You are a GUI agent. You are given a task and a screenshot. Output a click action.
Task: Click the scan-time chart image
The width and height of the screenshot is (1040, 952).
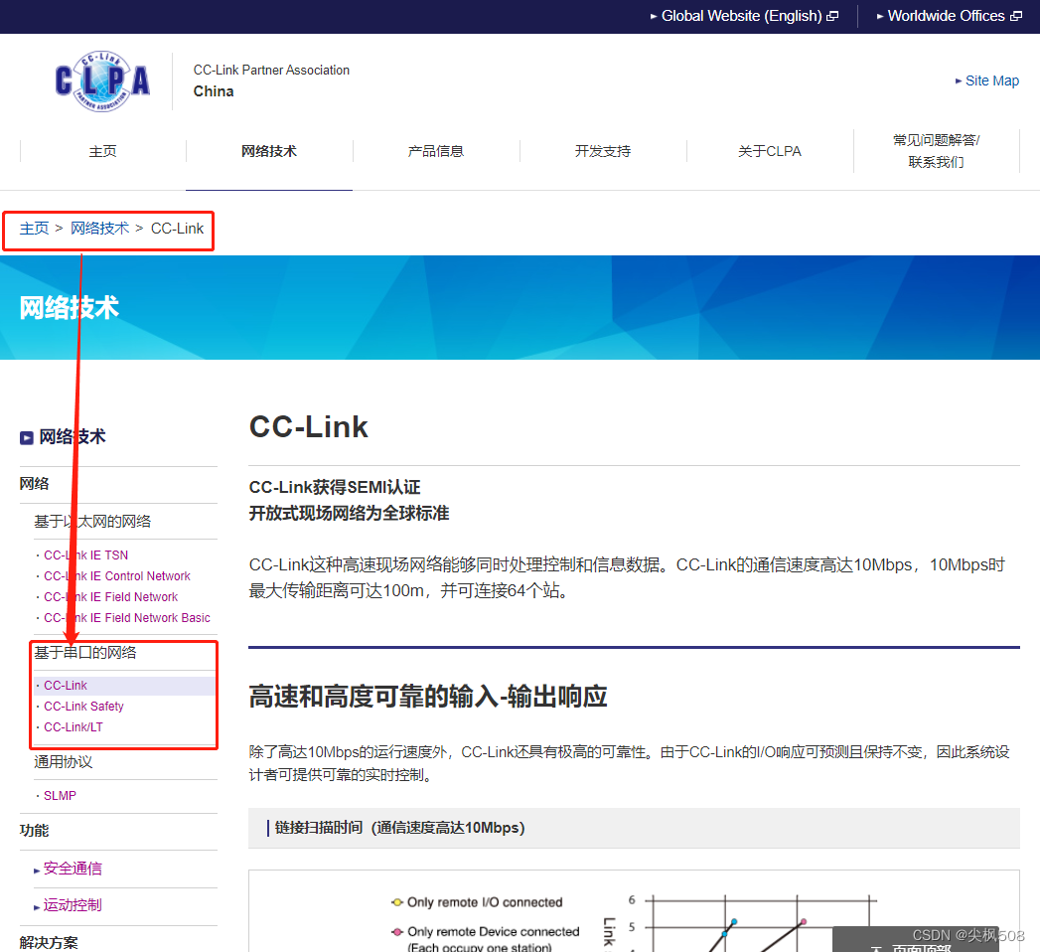click(x=634, y=911)
